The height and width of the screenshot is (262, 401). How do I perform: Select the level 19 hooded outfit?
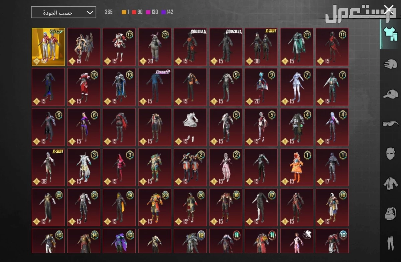click(x=119, y=207)
